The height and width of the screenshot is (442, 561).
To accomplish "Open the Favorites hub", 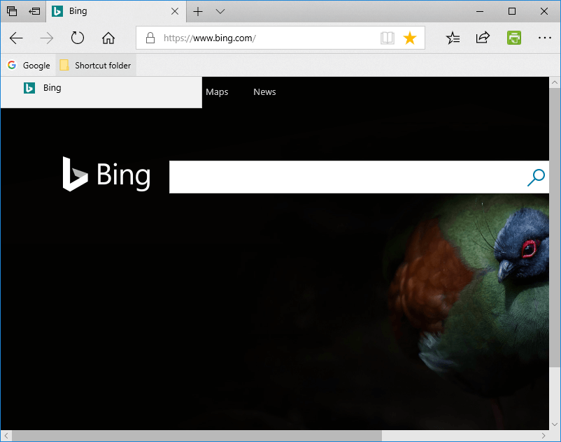I will click(453, 38).
